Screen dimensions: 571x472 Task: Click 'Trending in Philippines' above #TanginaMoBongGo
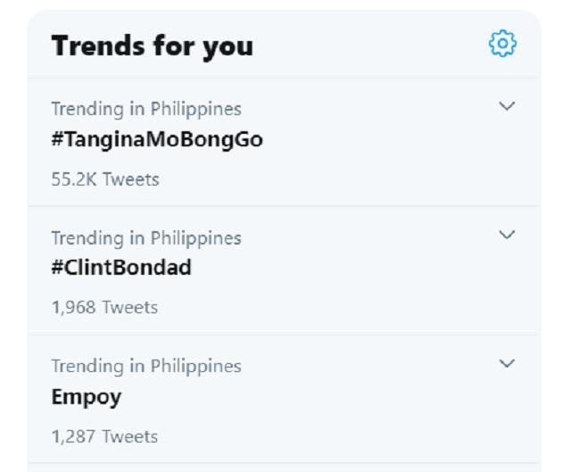[146, 109]
